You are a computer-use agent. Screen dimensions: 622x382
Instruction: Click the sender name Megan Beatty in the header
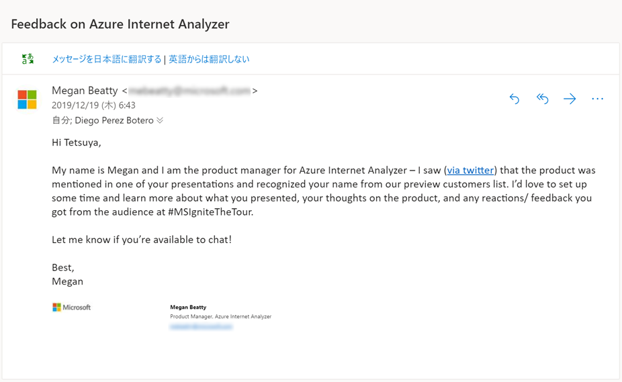(x=85, y=91)
